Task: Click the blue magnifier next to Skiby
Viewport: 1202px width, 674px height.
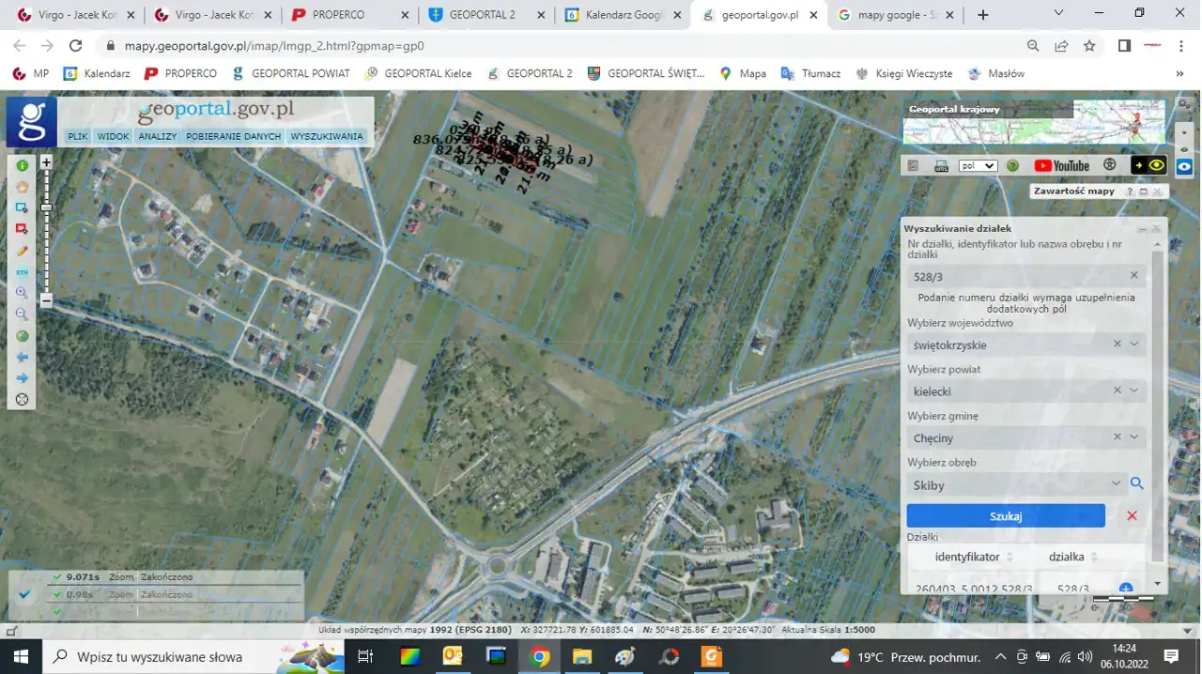Action: [1136, 484]
